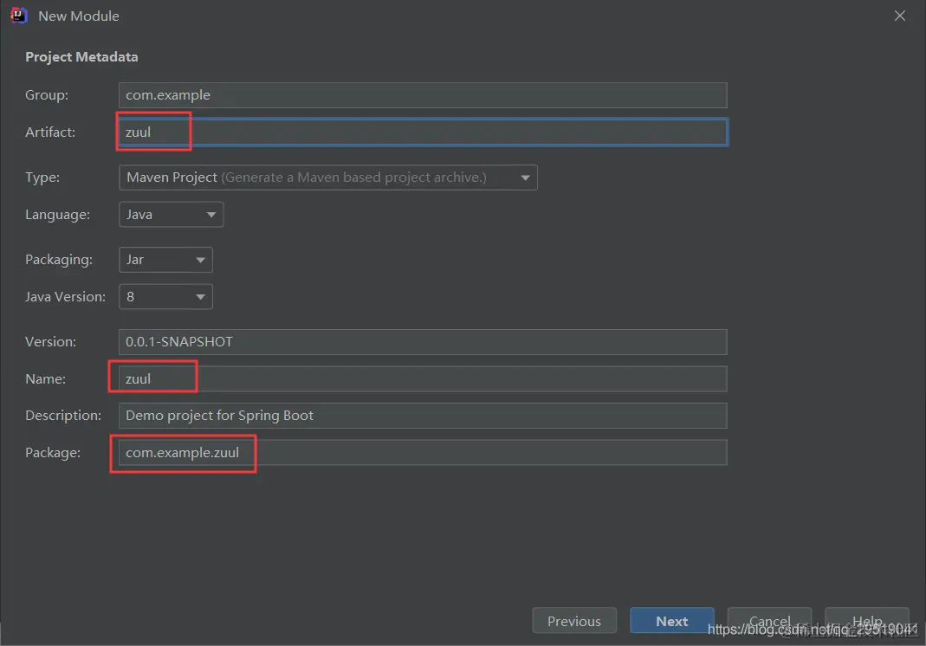Cancel the New Module wizard
The width and height of the screenshot is (926, 646).
pyautogui.click(x=769, y=621)
